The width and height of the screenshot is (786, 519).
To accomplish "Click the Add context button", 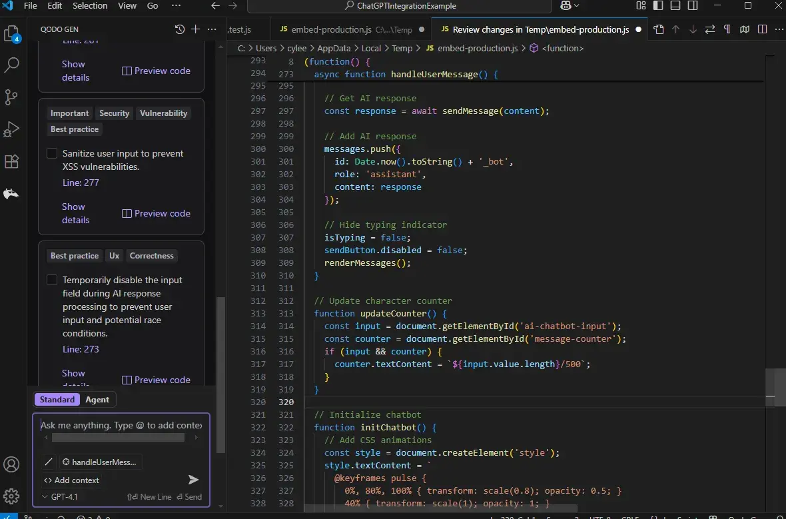I will point(71,480).
